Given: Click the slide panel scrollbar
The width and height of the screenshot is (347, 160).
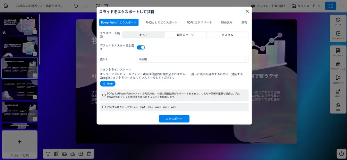Looking at the screenshot, I should pyautogui.click(x=40, y=39).
